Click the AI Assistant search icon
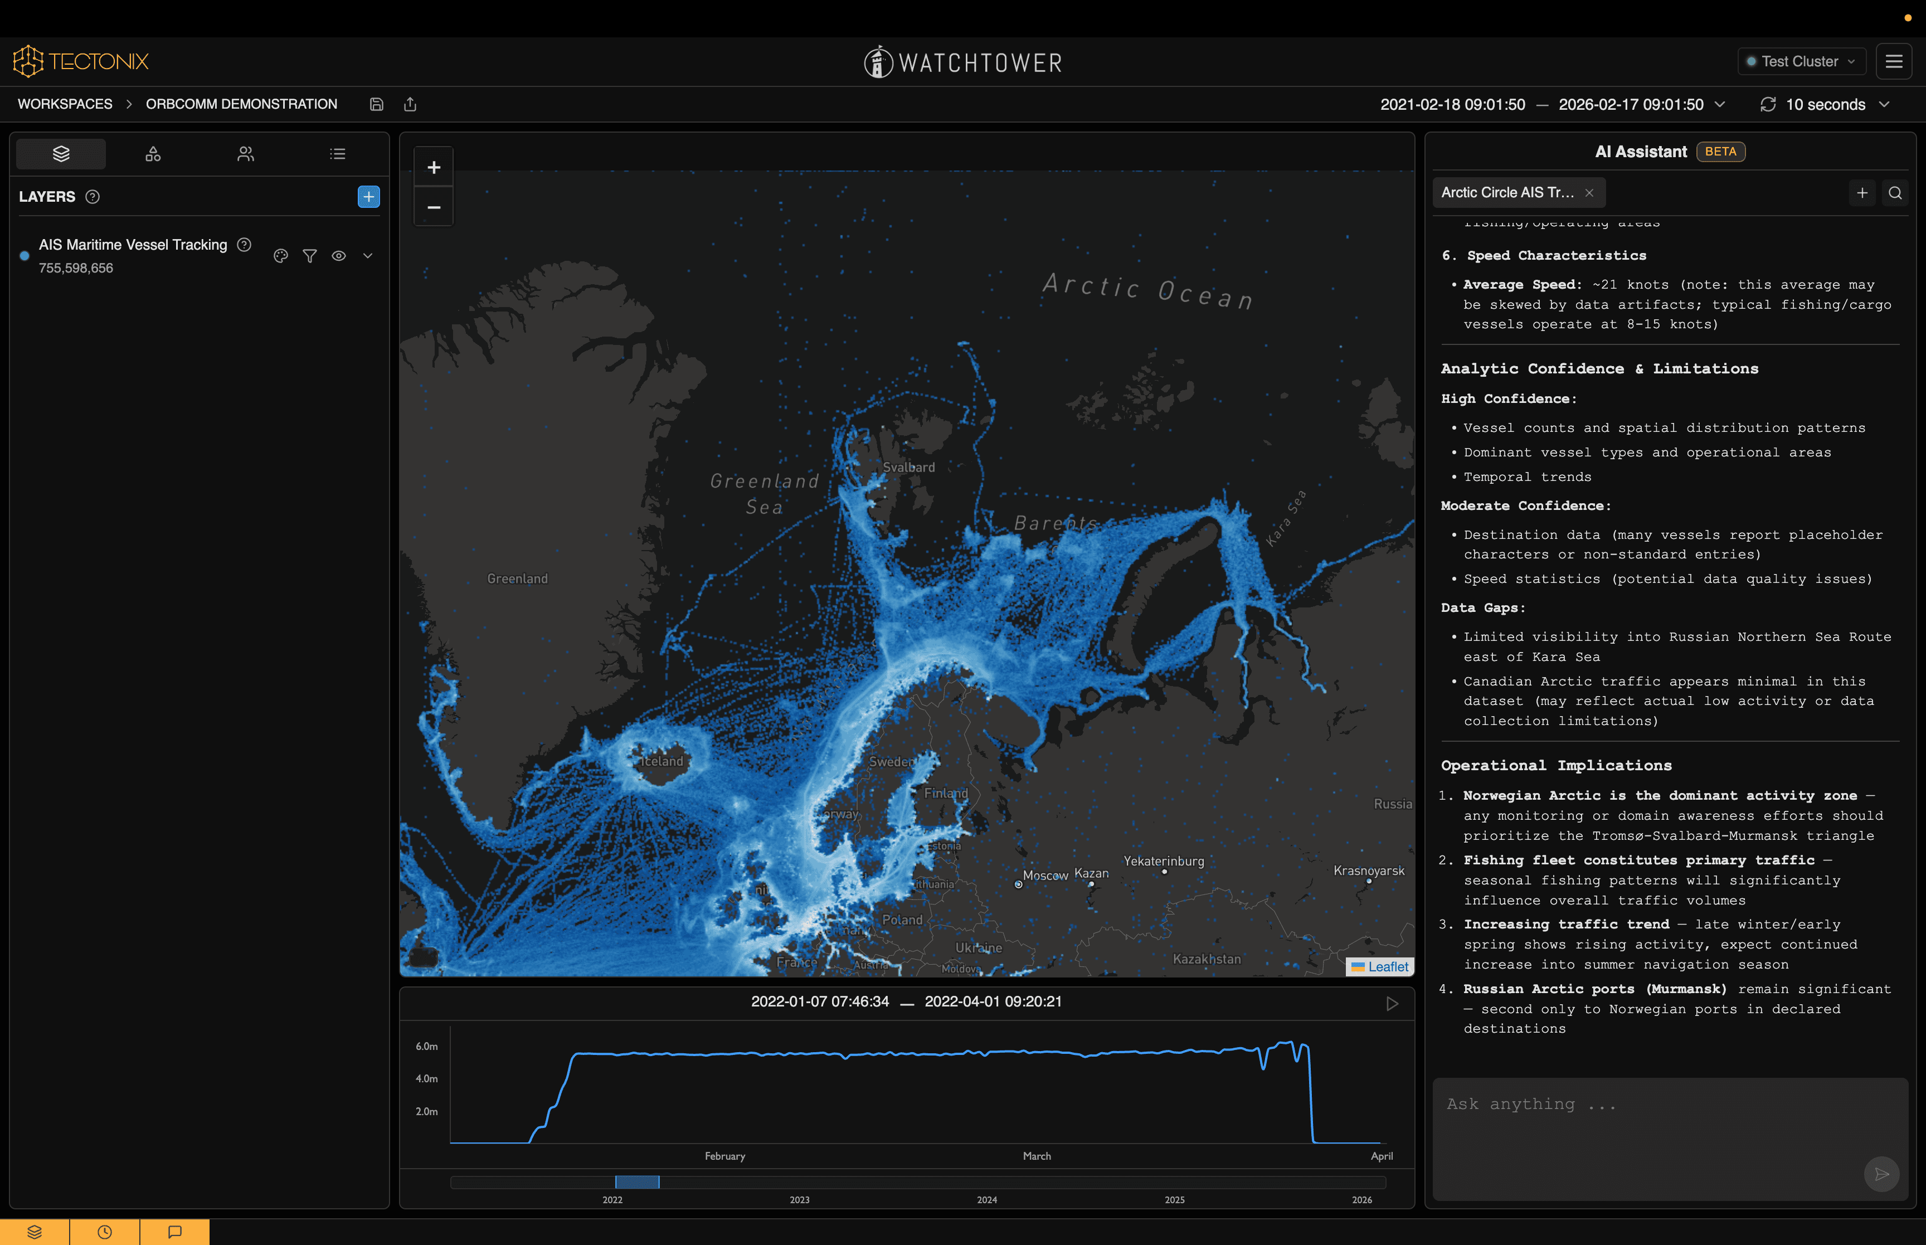1926x1245 pixels. (x=1895, y=193)
